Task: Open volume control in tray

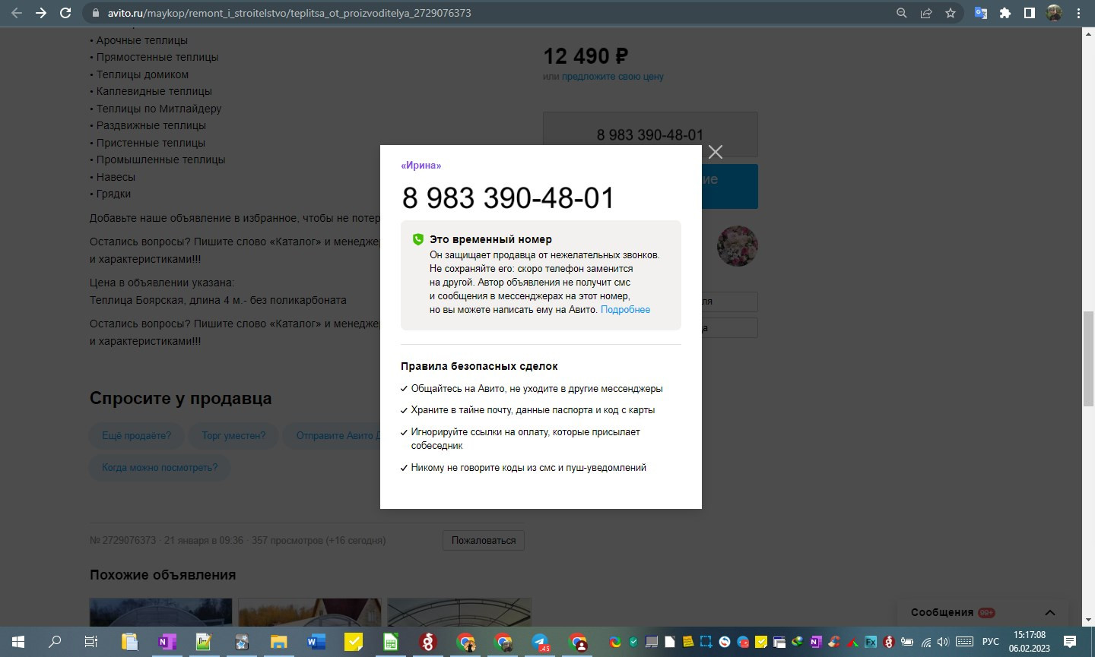Action: coord(943,642)
